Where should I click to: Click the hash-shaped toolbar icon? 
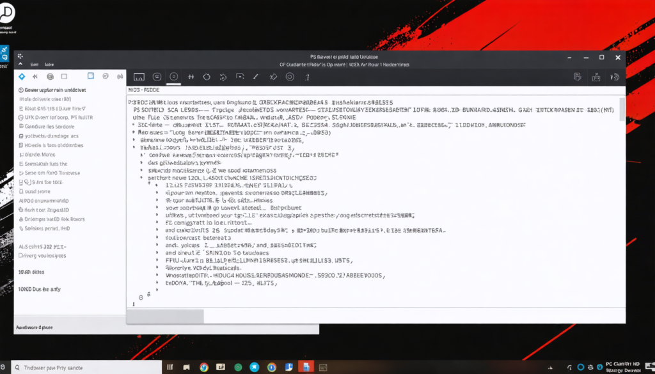(191, 77)
